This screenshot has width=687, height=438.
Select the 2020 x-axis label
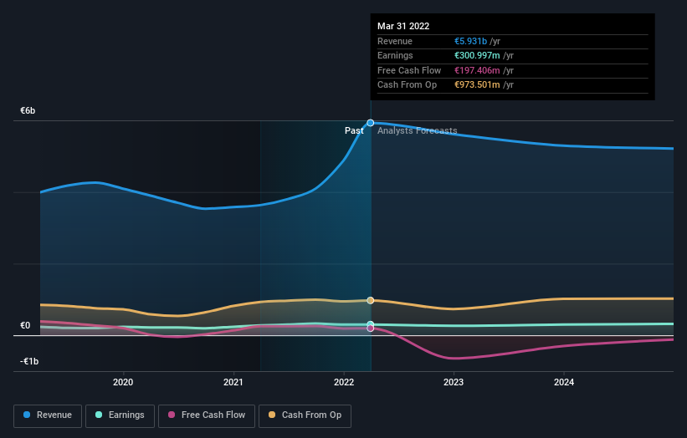pos(123,382)
